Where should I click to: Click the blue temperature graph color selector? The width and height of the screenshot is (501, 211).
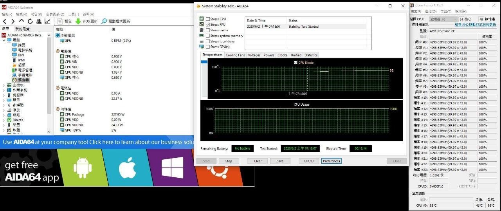pyautogui.click(x=204, y=62)
